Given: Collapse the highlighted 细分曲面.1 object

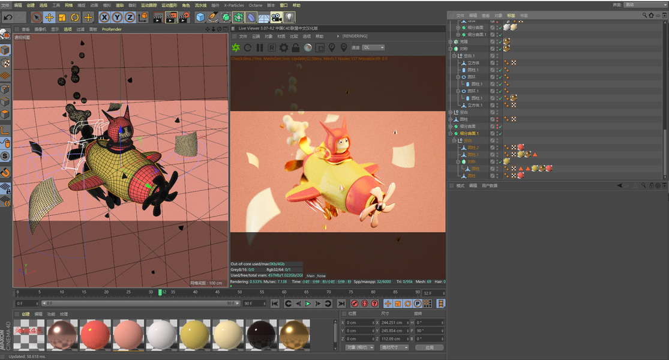Looking at the screenshot, I should (x=451, y=134).
